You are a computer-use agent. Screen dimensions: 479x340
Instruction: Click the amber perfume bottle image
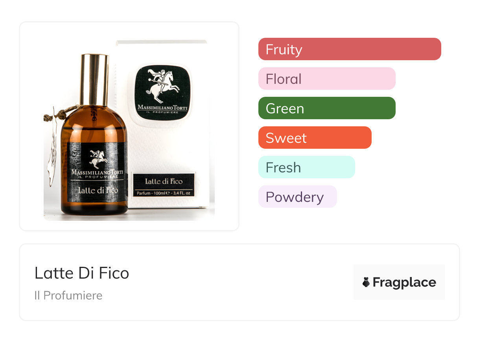click(x=94, y=136)
